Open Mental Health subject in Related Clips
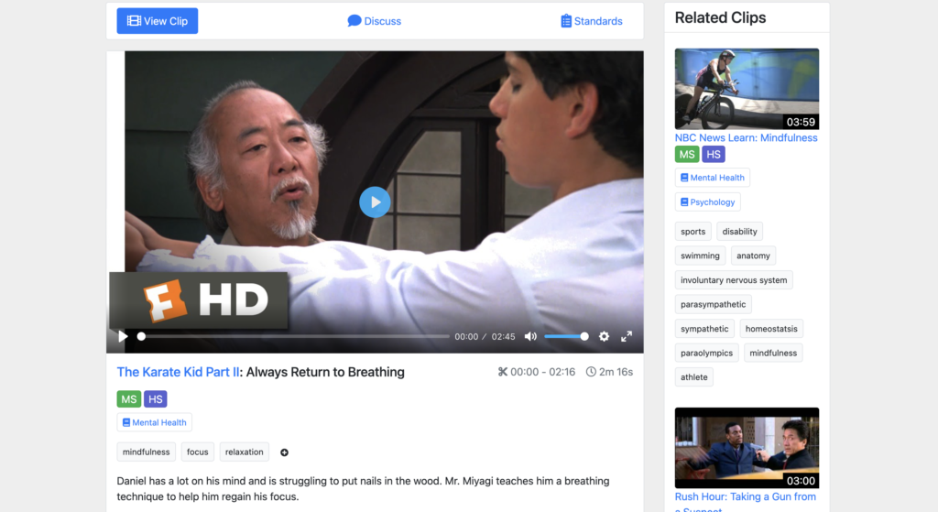Image resolution: width=938 pixels, height=512 pixels. pos(713,178)
